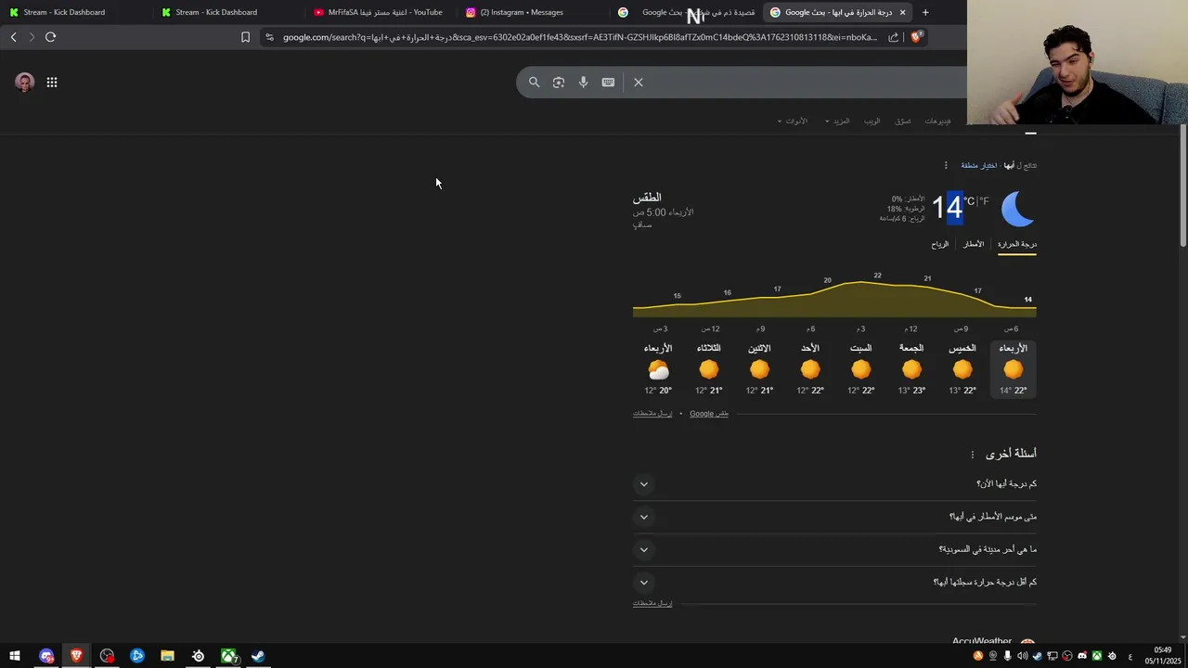Select the الخميس forecast day
1188x668 pixels.
pos(962,368)
